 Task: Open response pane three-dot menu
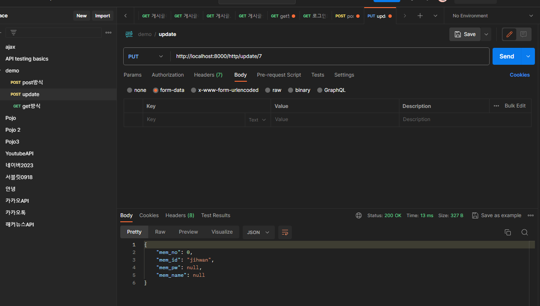pos(531,215)
